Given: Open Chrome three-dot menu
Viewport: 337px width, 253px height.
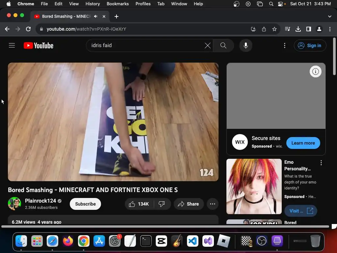Looking at the screenshot, I should [330, 29].
